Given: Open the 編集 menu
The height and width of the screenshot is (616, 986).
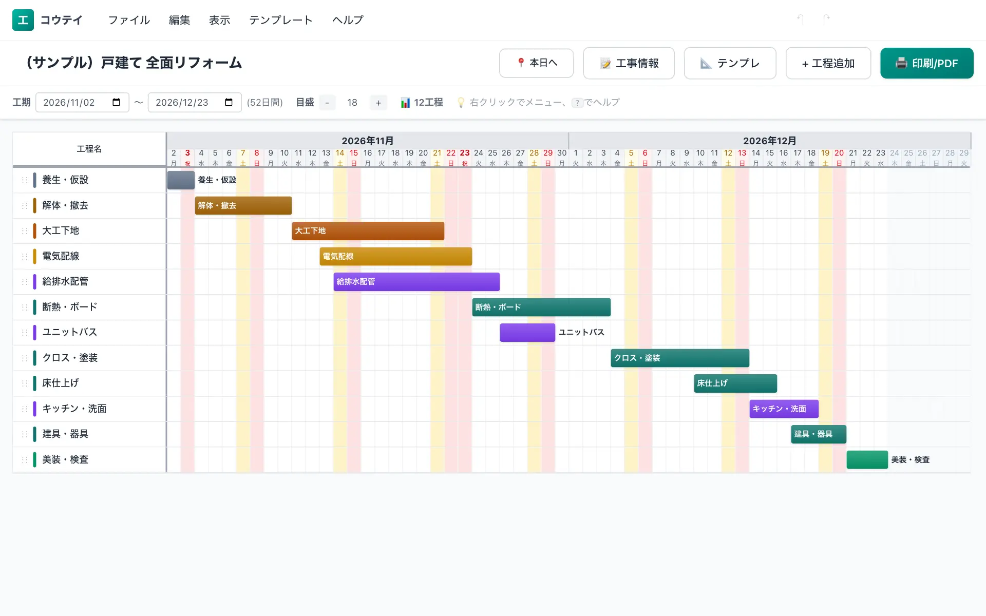Looking at the screenshot, I should click(179, 20).
